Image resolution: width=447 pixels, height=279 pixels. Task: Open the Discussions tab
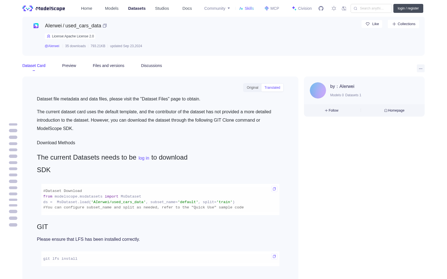[x=151, y=66]
